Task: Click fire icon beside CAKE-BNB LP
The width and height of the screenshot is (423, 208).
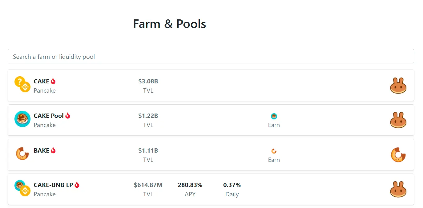Action: [x=77, y=185]
